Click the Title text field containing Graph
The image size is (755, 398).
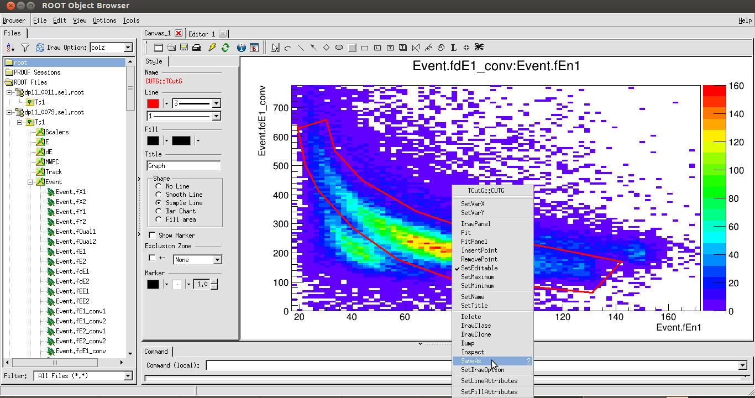tap(183, 166)
